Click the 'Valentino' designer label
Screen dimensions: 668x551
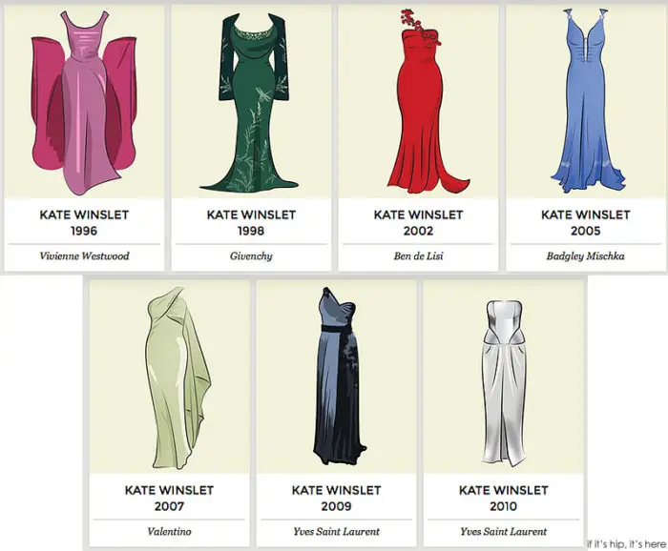click(169, 531)
